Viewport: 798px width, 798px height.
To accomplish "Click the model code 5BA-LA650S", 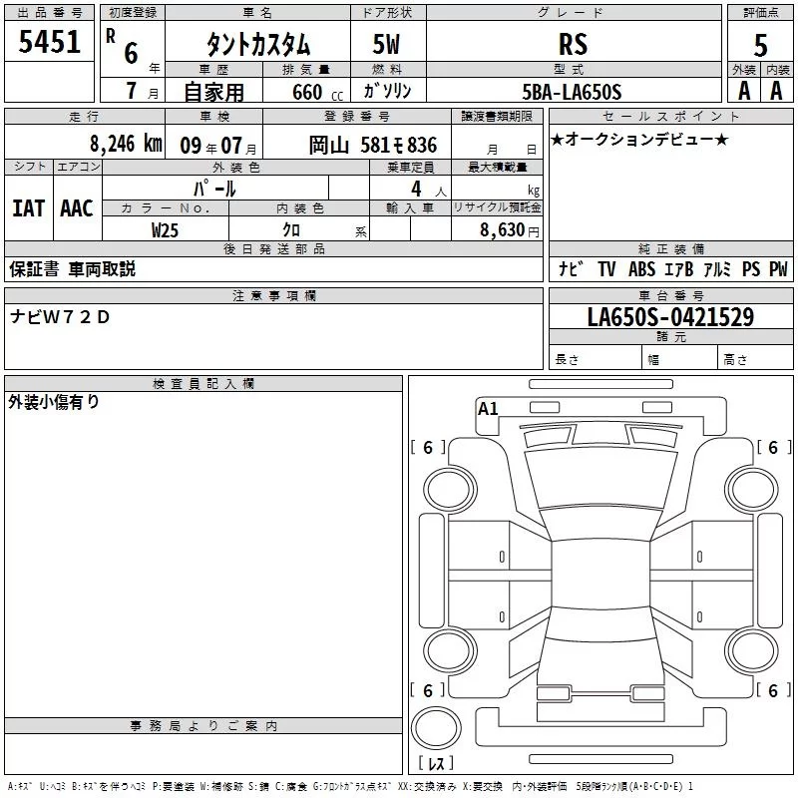I will (x=573, y=92).
